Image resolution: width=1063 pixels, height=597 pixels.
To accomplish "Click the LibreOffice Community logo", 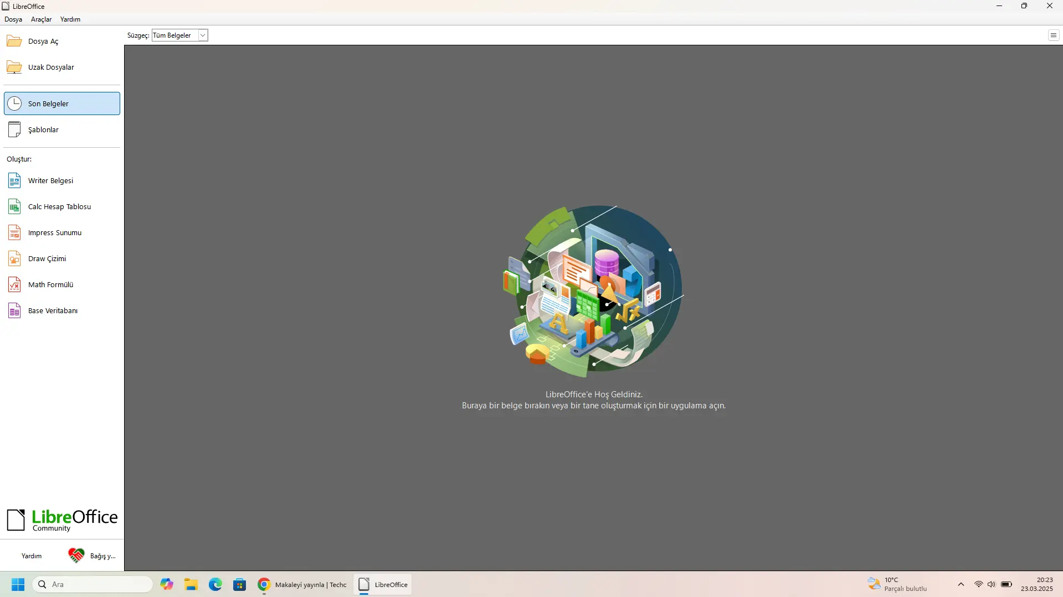I will pos(62,520).
